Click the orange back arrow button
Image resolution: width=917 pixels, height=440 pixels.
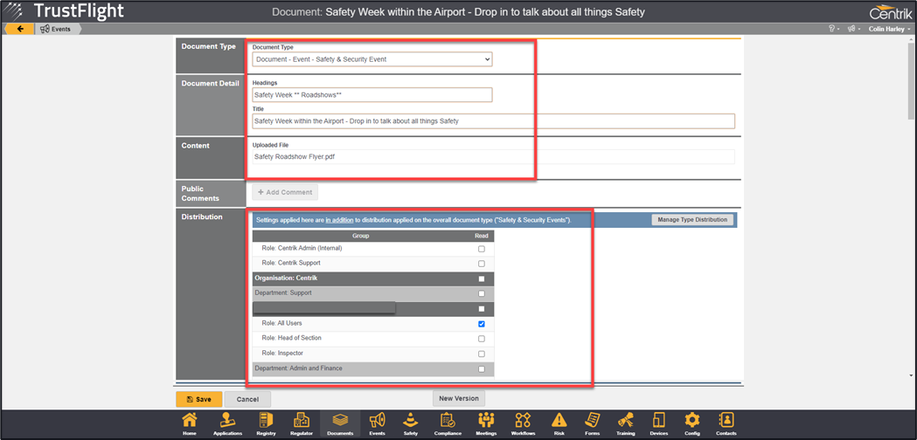point(19,29)
